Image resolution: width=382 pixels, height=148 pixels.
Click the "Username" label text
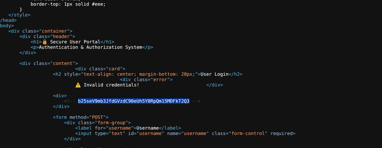(148, 128)
